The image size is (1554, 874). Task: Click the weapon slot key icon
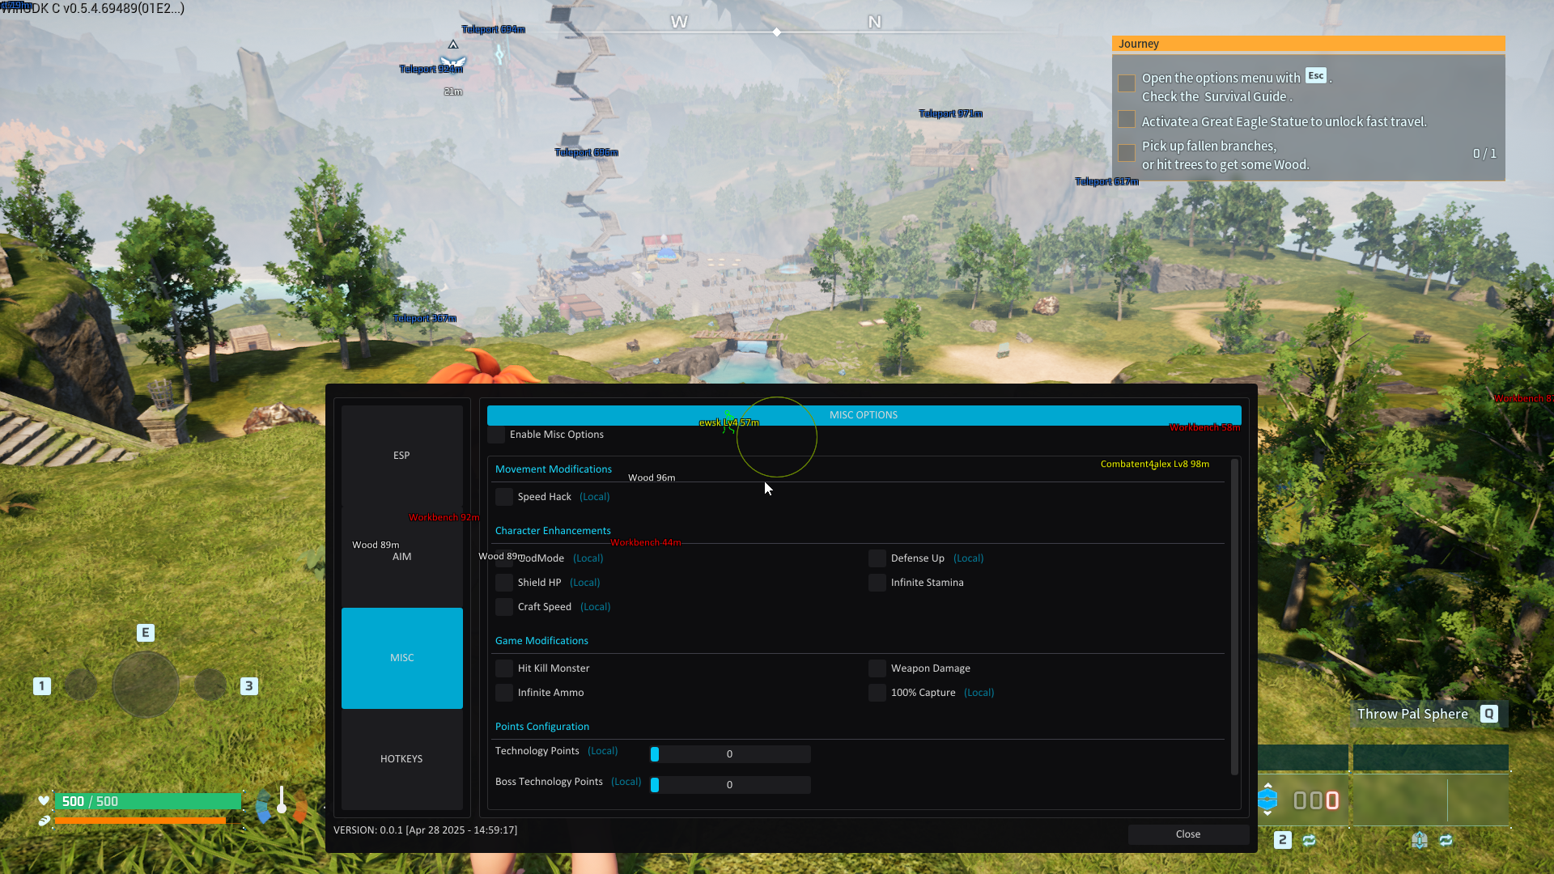tap(1419, 840)
